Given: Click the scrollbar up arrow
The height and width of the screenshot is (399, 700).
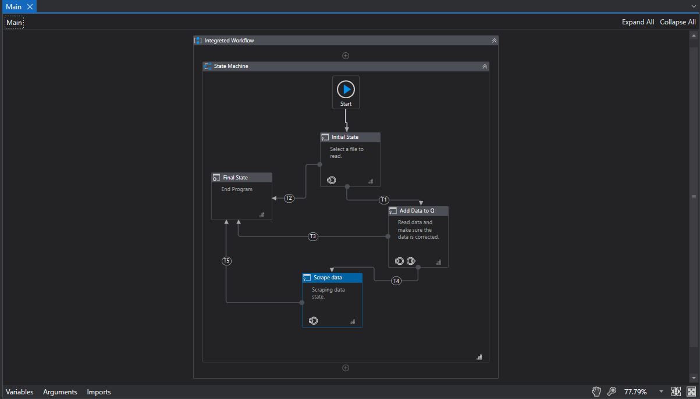Looking at the screenshot, I should (694, 36).
